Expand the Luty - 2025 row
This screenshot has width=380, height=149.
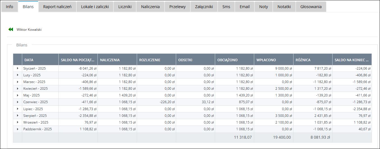(x=17, y=75)
